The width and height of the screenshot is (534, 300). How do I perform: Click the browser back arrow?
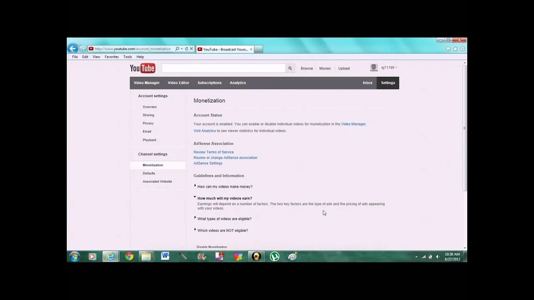click(72, 48)
